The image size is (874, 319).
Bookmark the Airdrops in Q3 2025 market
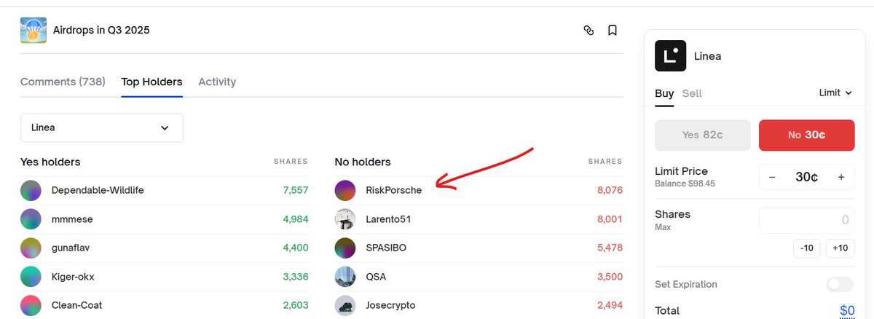pos(613,31)
